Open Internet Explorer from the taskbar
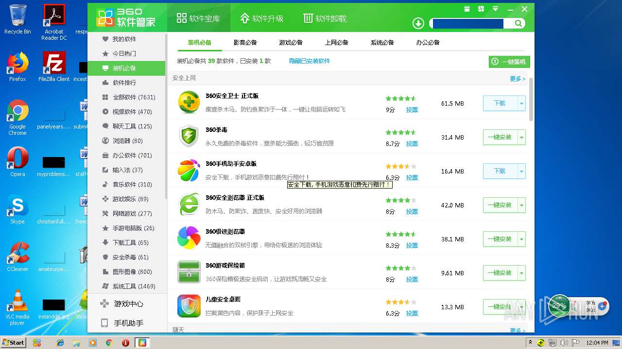The height and width of the screenshot is (349, 622). [x=60, y=343]
